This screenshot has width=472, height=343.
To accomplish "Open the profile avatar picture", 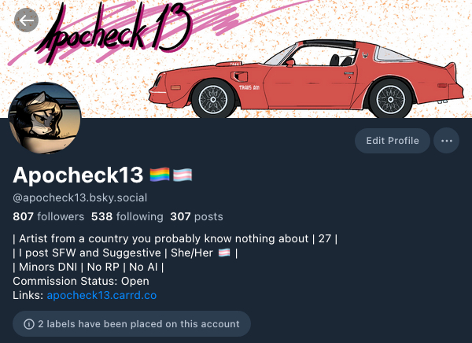I will click(45, 118).
